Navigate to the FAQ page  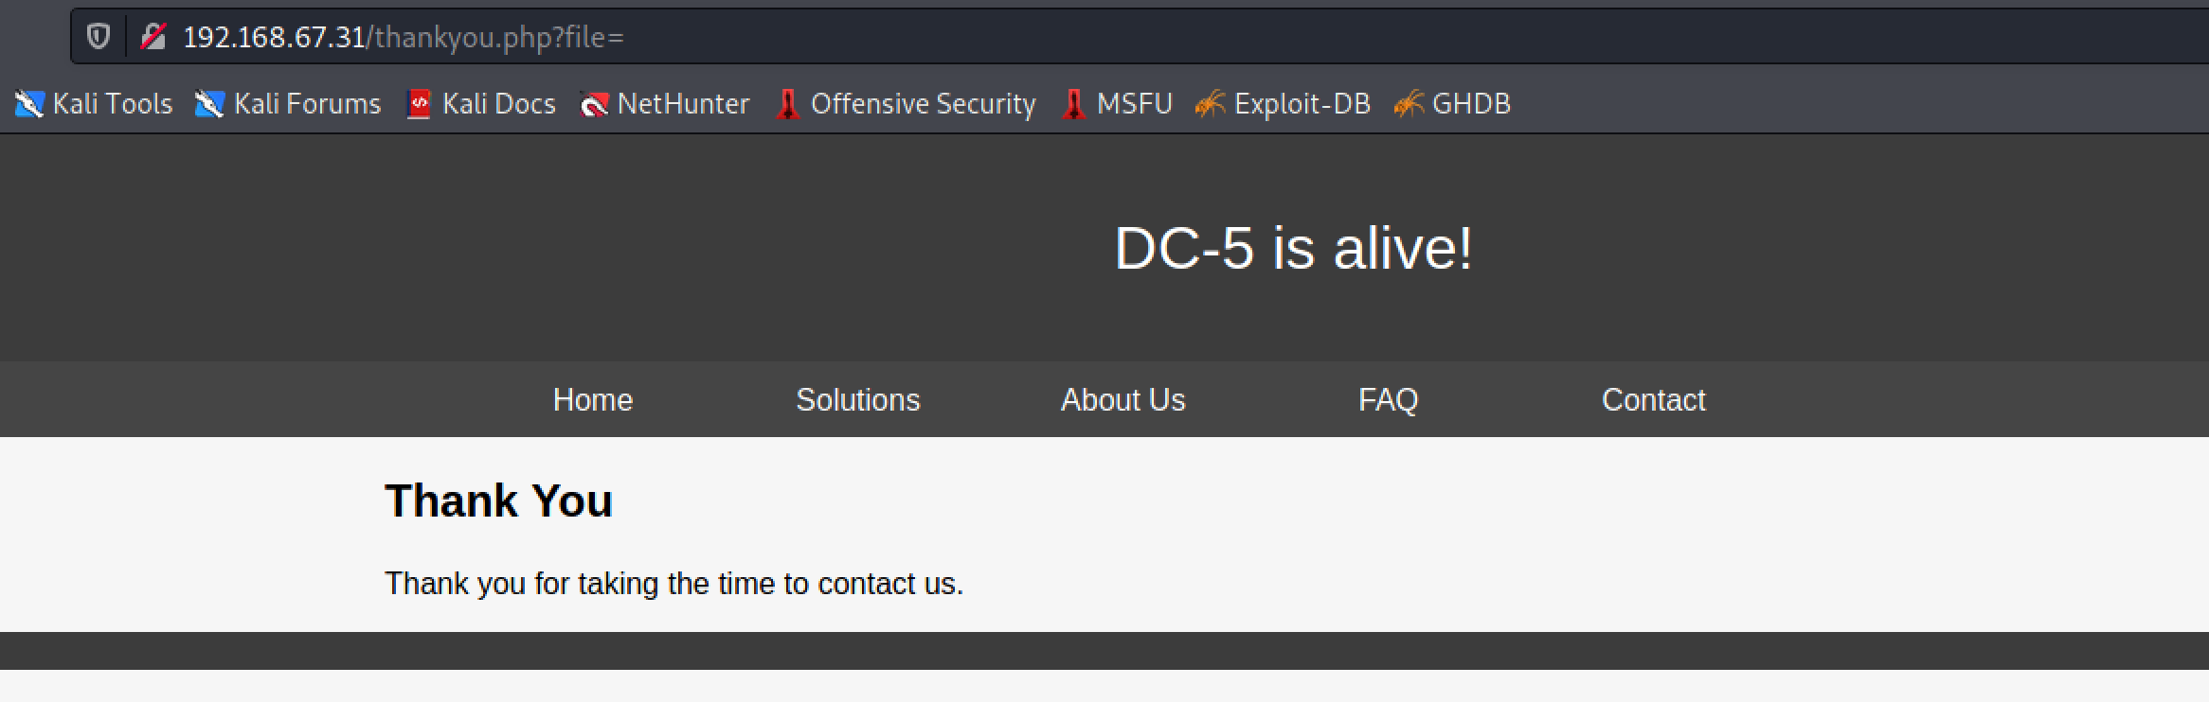(1389, 400)
